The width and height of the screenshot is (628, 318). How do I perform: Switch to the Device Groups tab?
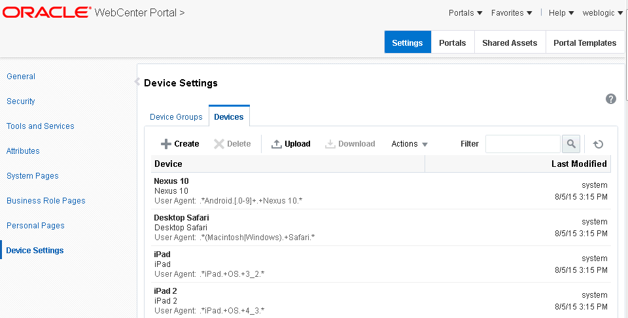click(176, 117)
